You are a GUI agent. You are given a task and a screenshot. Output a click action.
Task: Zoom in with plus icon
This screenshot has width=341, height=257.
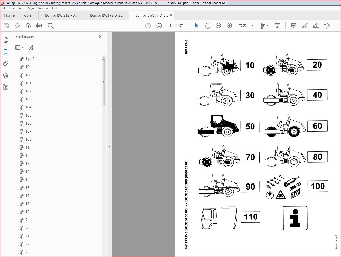click(x=229, y=26)
